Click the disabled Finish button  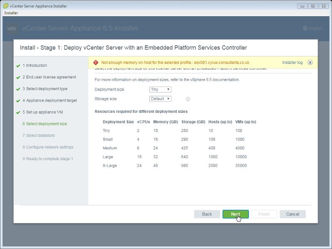click(x=264, y=214)
